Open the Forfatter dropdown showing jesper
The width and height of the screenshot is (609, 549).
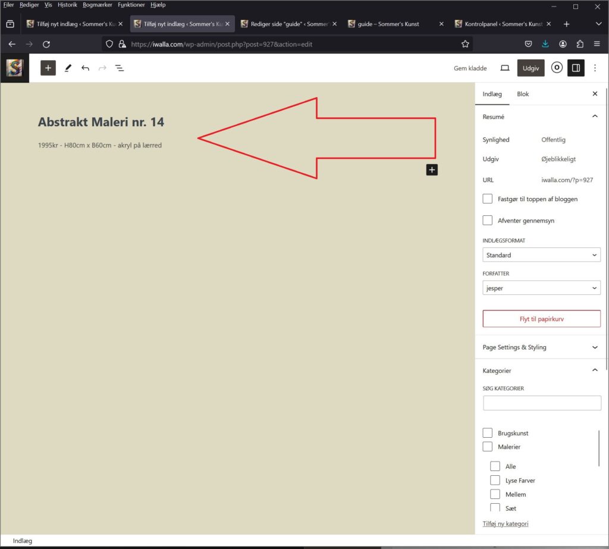click(x=541, y=288)
